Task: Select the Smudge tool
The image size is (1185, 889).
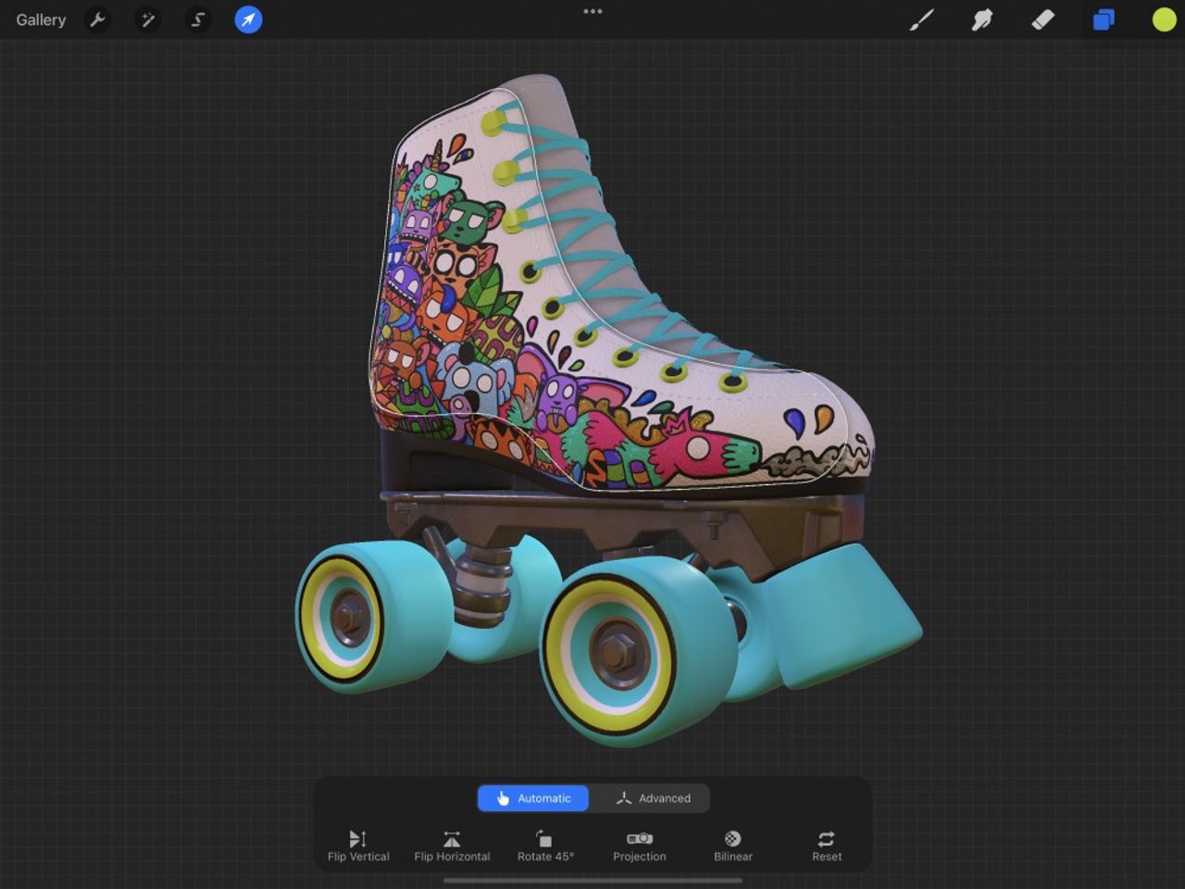Action: click(982, 19)
